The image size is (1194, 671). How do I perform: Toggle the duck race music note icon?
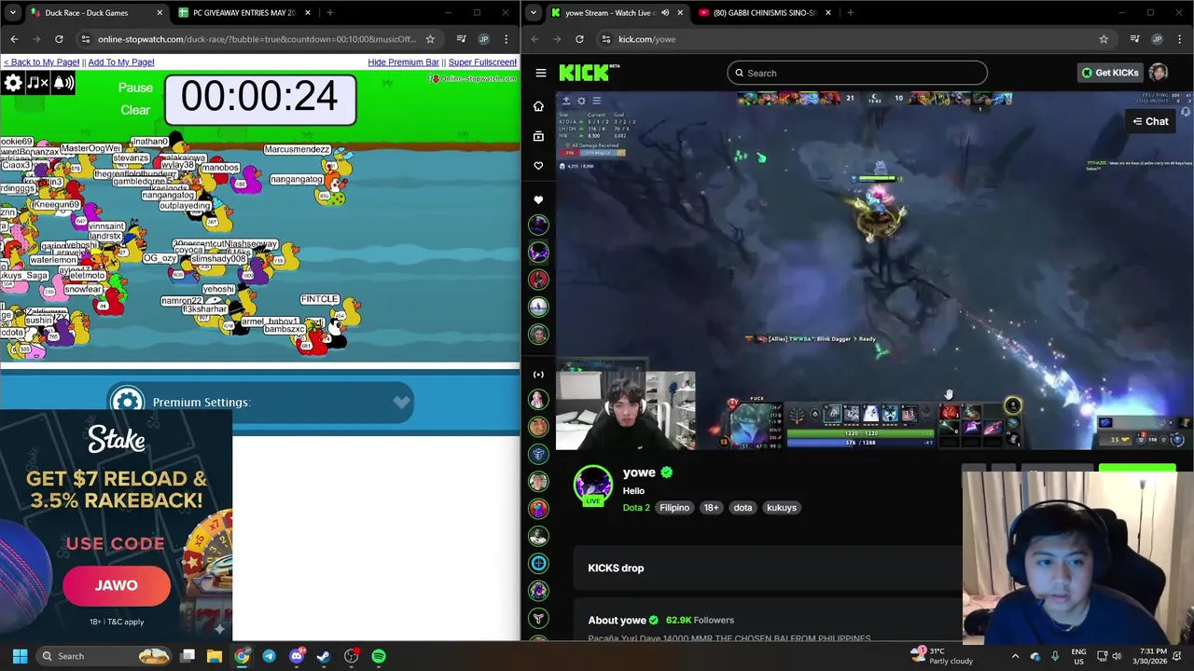point(37,83)
